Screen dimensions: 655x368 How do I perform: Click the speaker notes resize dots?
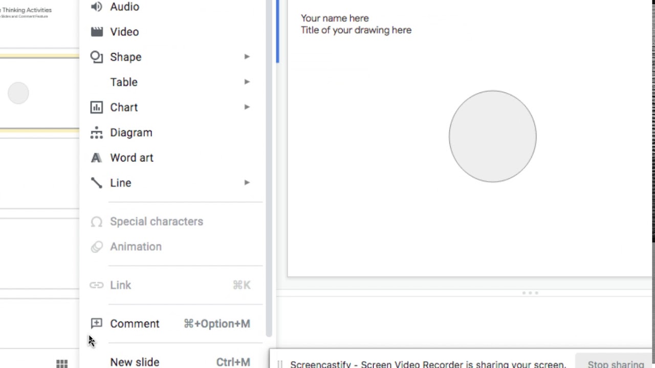(x=530, y=293)
